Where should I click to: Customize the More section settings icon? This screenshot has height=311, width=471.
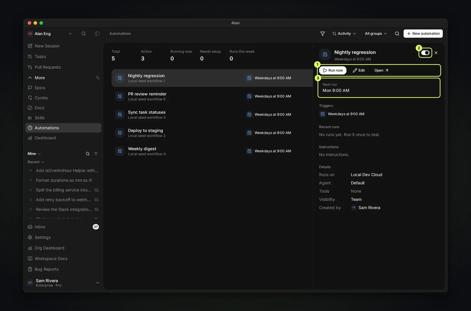(x=98, y=78)
